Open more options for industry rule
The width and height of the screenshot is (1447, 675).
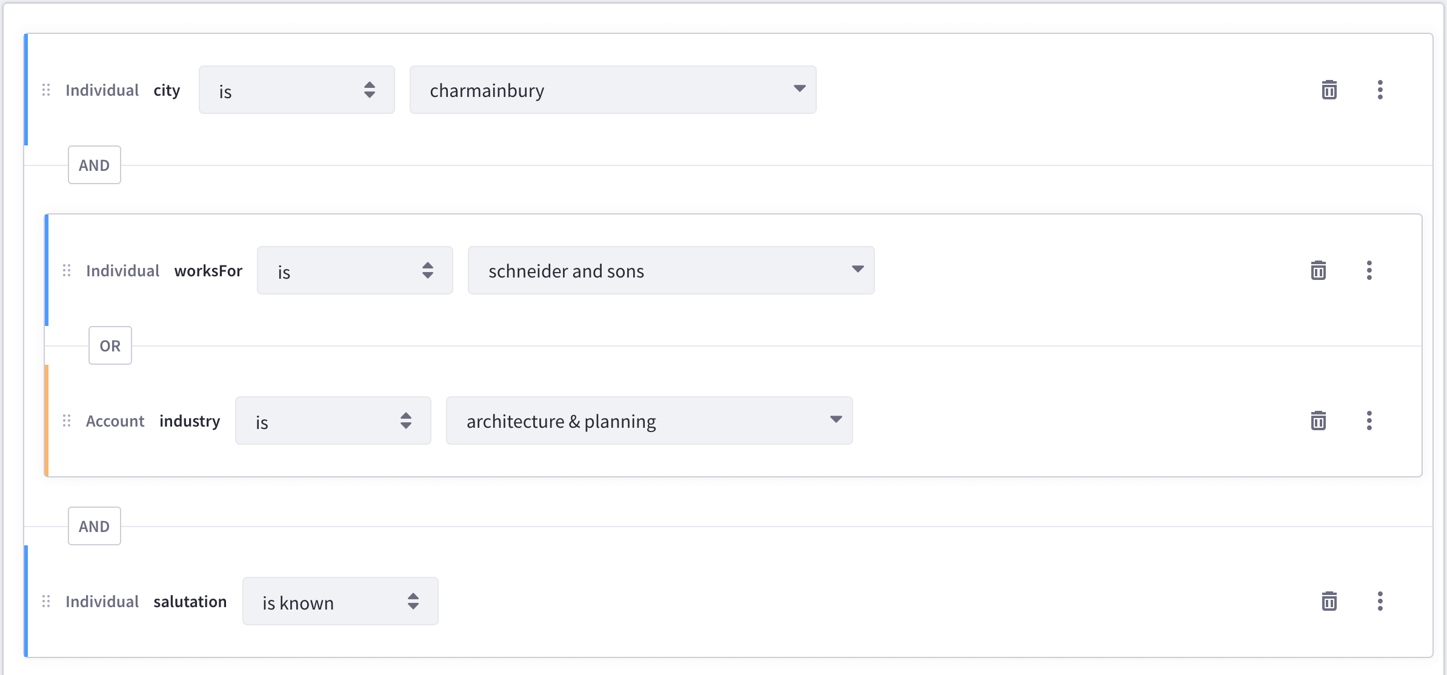1369,421
